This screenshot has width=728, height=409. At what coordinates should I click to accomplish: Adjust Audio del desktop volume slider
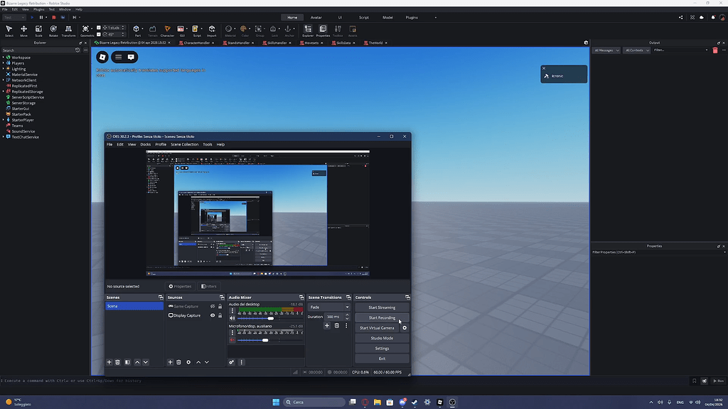tap(270, 318)
